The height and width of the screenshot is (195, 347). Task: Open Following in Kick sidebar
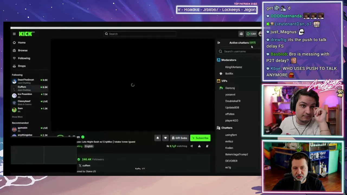click(24, 58)
